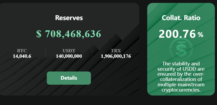Click the divider between BTC and USDT
Screen dimensions: 217x105
tap(45, 54)
